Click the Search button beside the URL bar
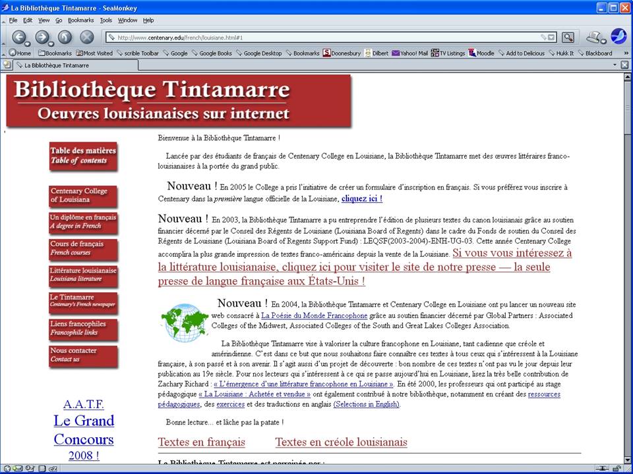The width and height of the screenshot is (633, 474). pyautogui.click(x=567, y=38)
